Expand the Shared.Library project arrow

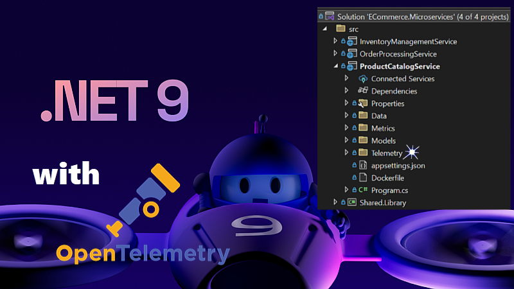[335, 202]
